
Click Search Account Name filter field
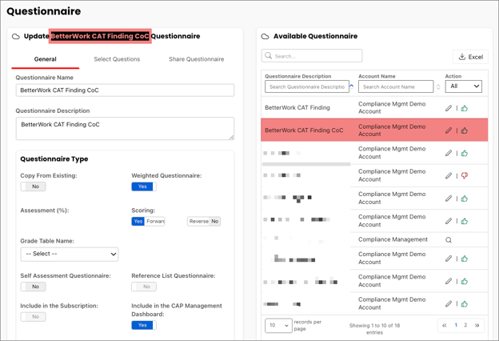point(396,86)
